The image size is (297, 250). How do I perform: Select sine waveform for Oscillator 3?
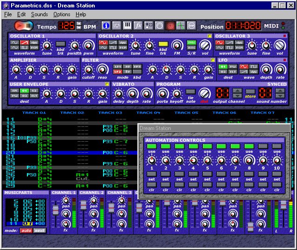tap(220, 43)
